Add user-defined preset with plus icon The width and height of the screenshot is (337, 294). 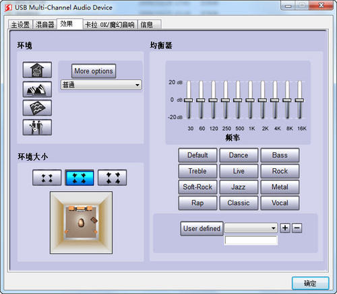click(x=285, y=228)
